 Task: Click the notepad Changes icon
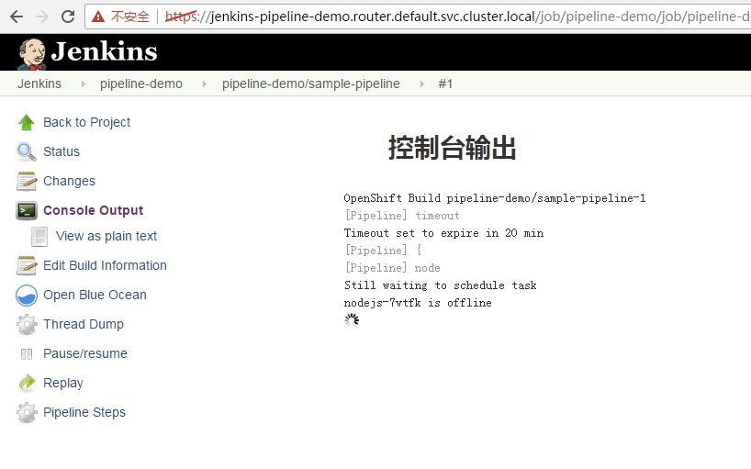[x=27, y=181]
